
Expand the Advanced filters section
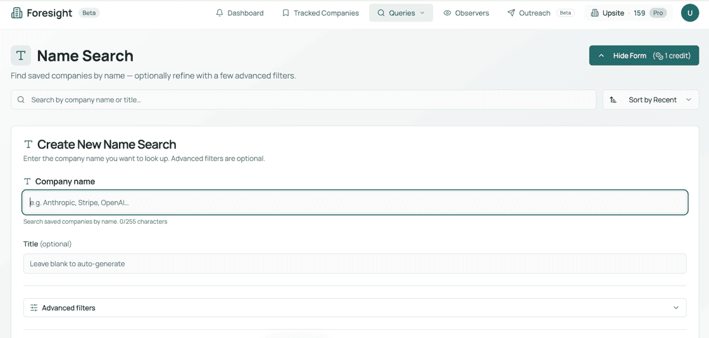355,308
